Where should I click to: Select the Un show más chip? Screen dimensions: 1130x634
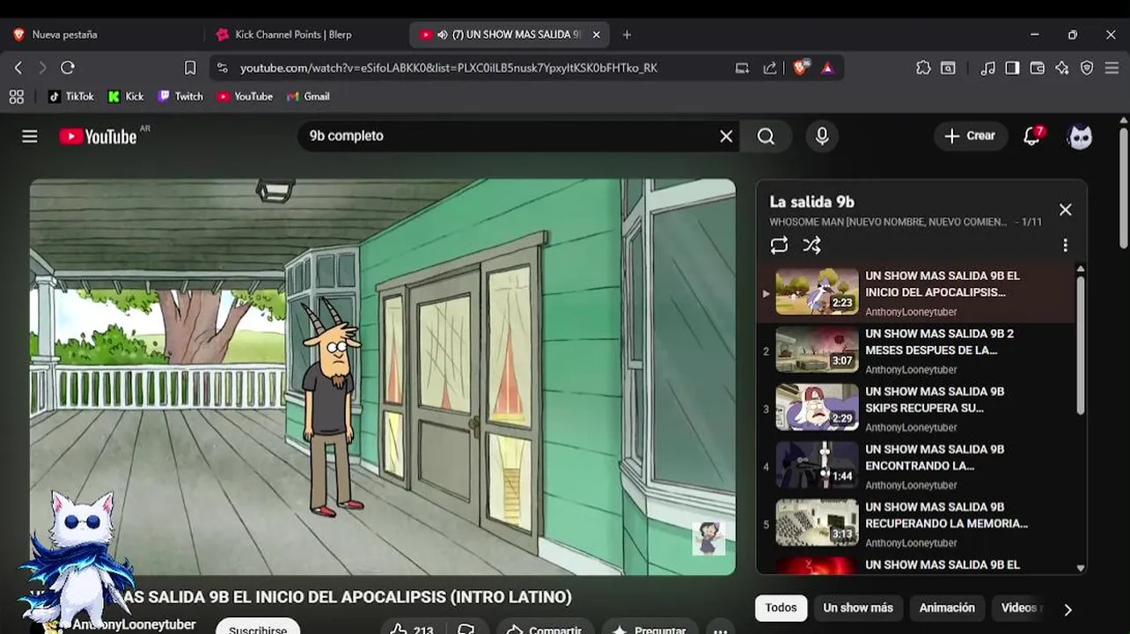point(858,608)
